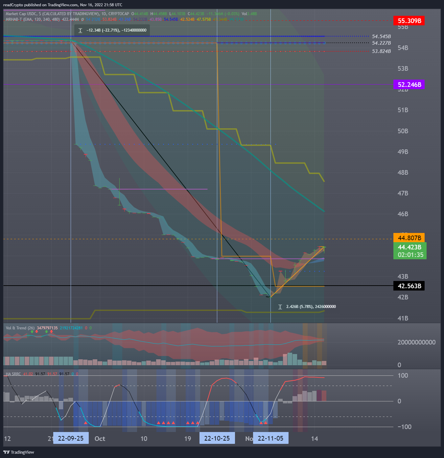Click the green 44.423B current price label
This screenshot has height=458, width=444.
pos(410,247)
